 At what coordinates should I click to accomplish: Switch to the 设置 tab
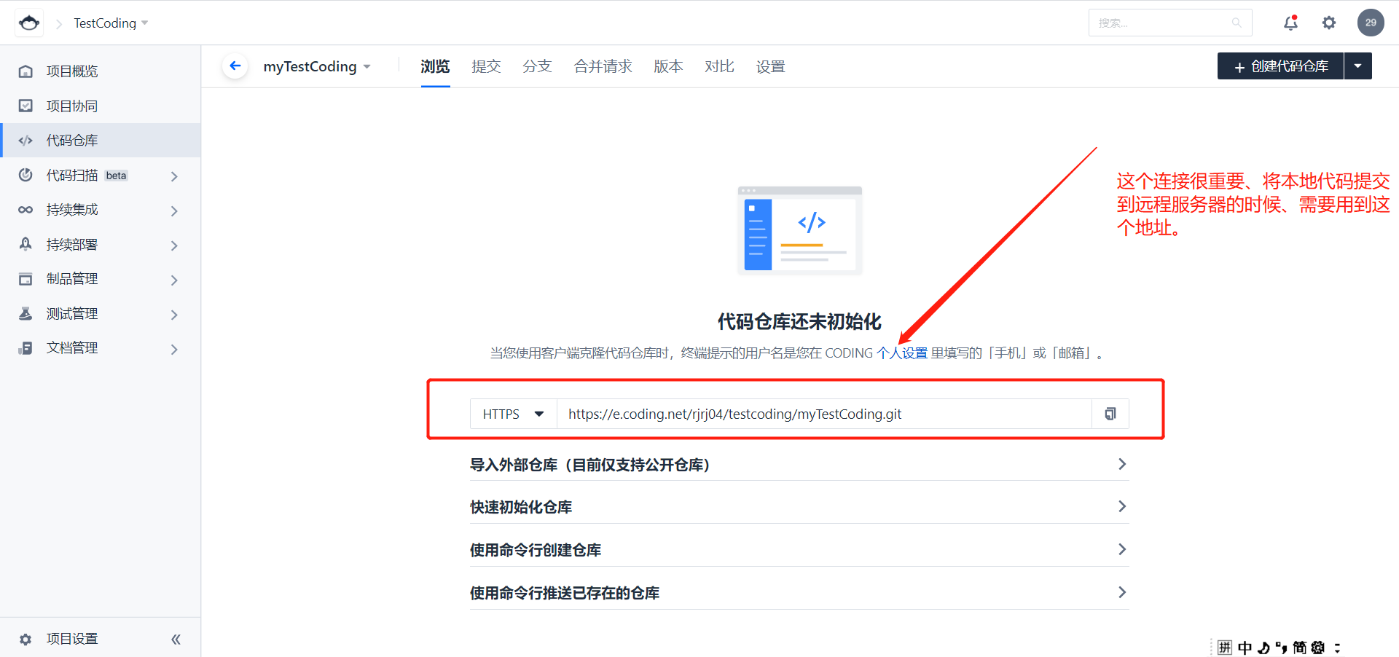(770, 66)
